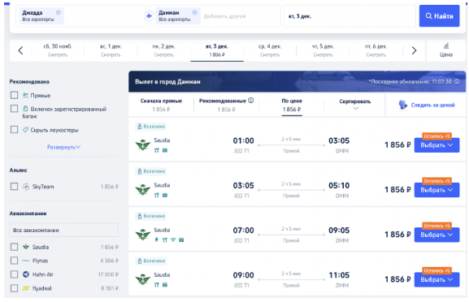Sort by Сначала прямые
469x302 pixels.
[x=161, y=105]
